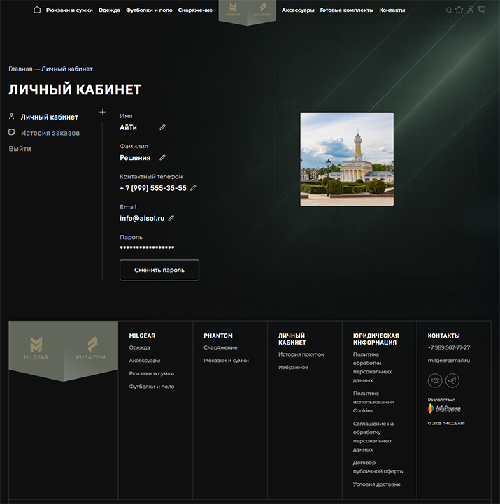Click the password dots field

[147, 247]
